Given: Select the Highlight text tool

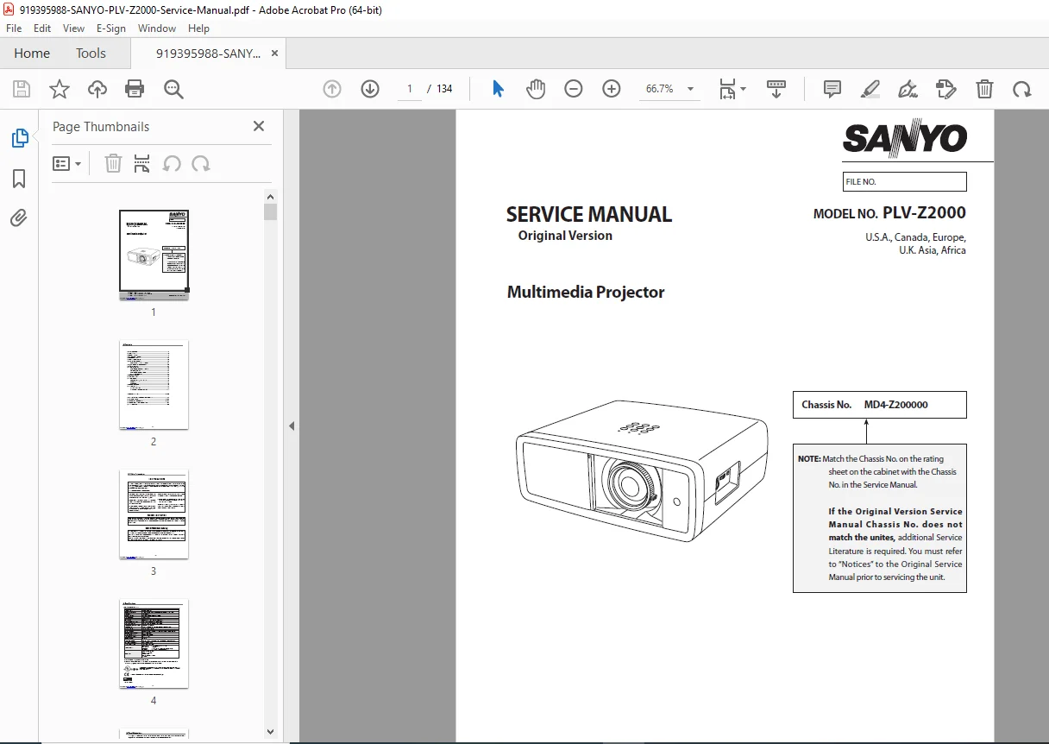Looking at the screenshot, I should pos(870,89).
